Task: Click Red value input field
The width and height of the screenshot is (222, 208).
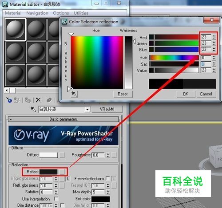Action: 206,37
